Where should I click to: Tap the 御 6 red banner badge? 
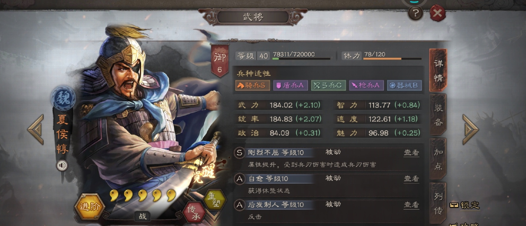(x=220, y=60)
